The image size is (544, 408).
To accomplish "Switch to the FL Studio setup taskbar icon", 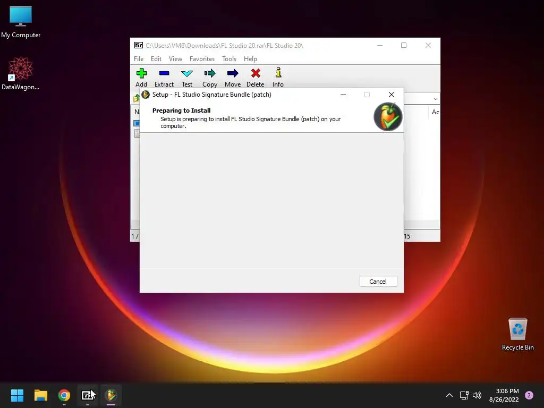I will (111, 395).
